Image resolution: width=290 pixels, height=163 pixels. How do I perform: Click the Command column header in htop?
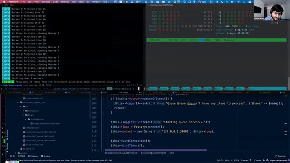(x=228, y=40)
